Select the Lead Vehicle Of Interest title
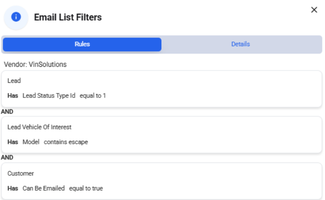 tap(40, 127)
